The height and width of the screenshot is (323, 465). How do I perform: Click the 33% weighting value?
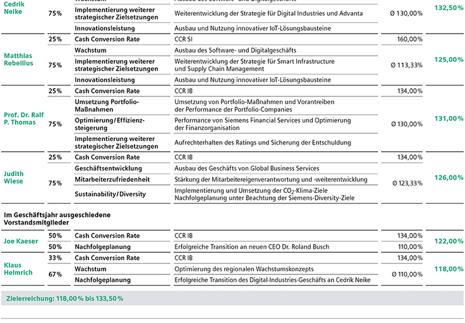click(x=55, y=258)
